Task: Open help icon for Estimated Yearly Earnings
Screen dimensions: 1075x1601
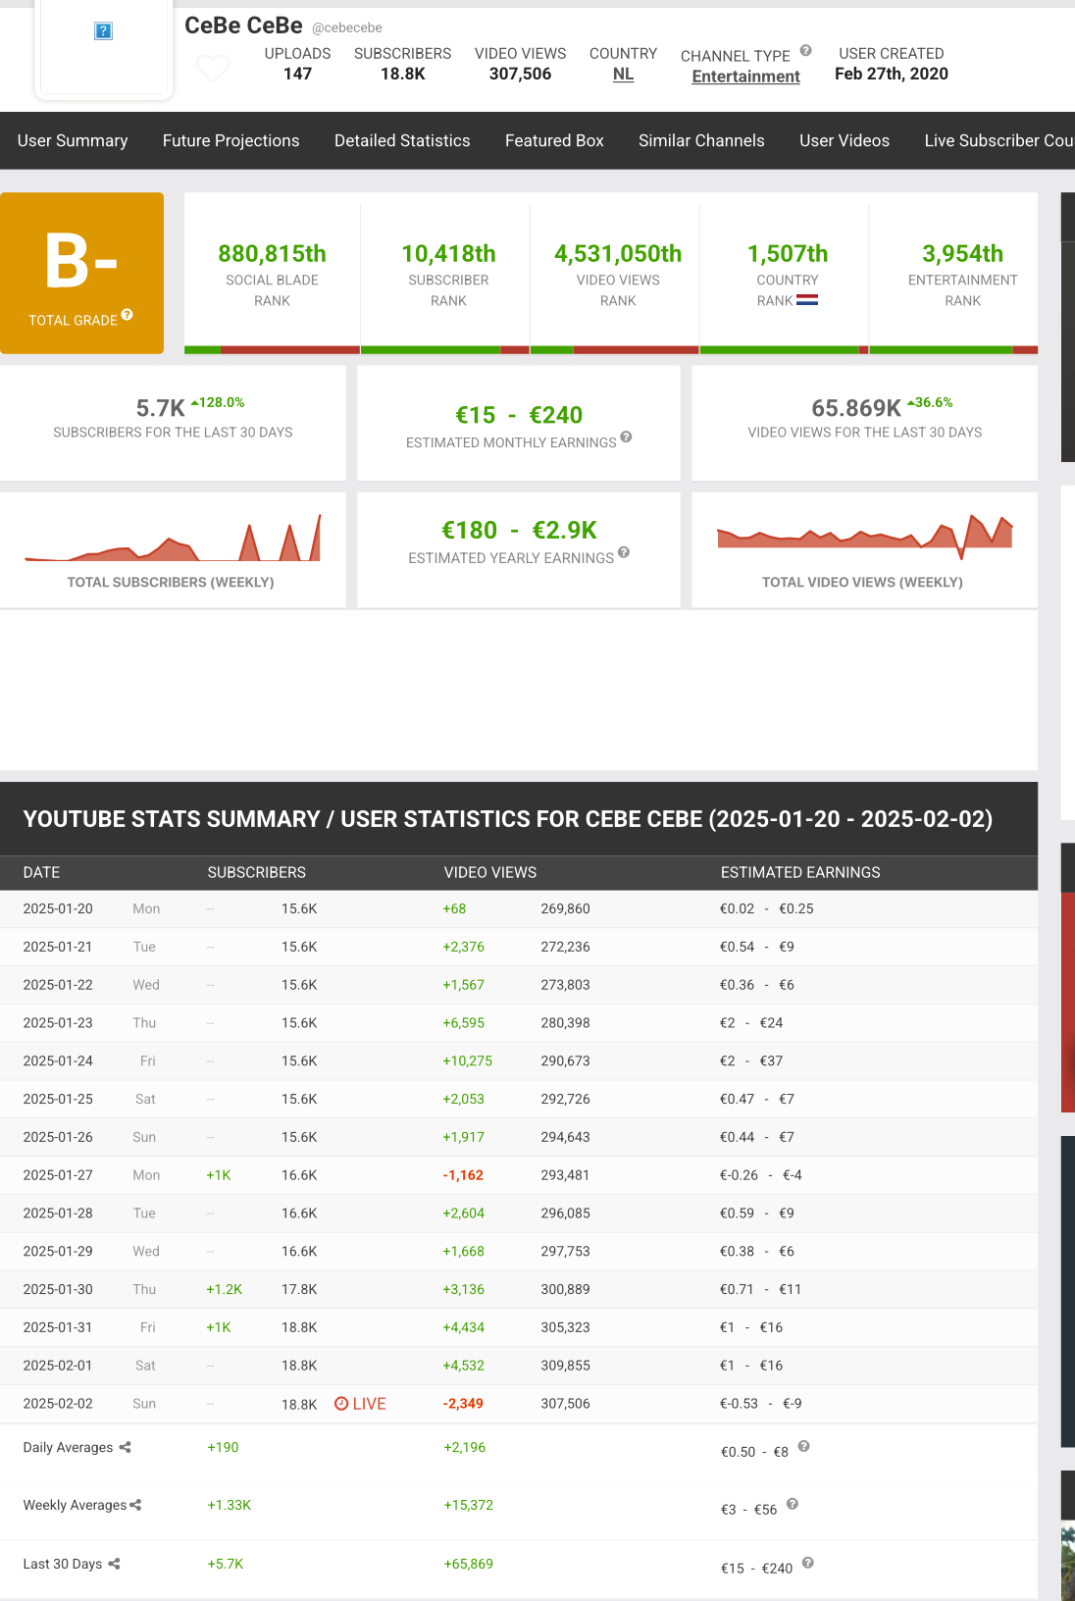Action: click(x=624, y=553)
